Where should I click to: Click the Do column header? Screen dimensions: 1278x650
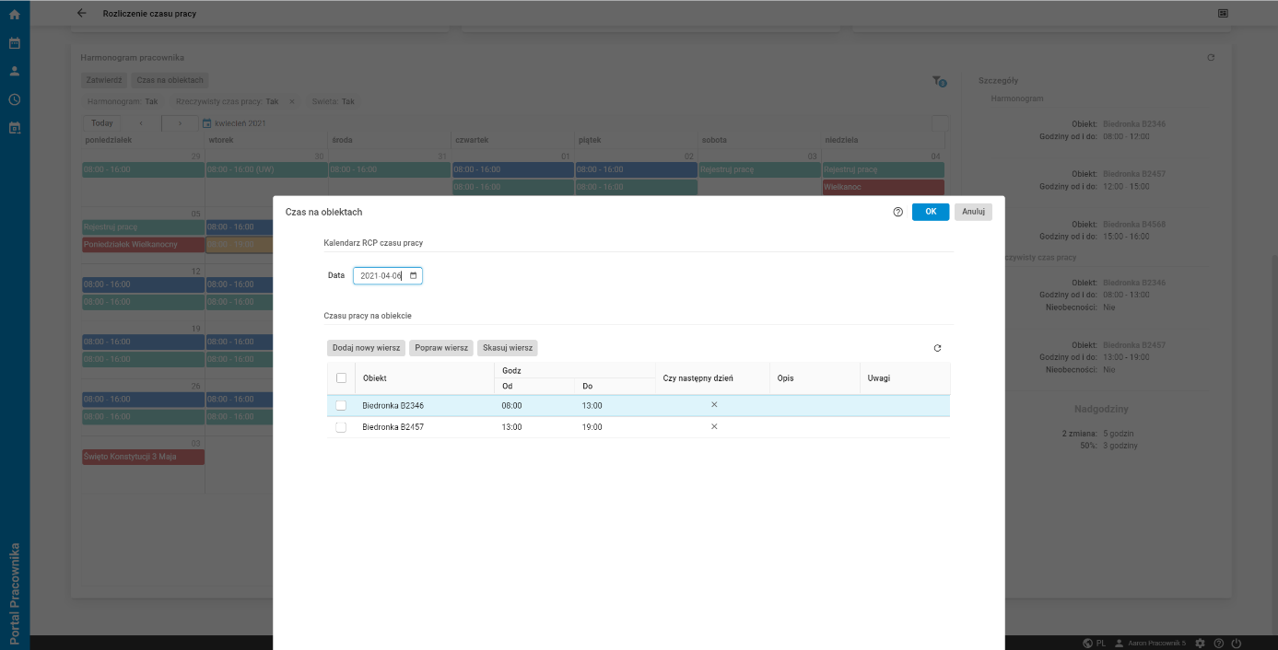(614, 386)
